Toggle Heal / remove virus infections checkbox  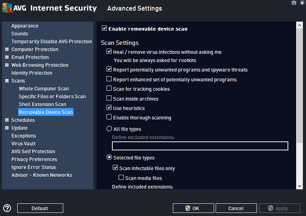point(109,51)
